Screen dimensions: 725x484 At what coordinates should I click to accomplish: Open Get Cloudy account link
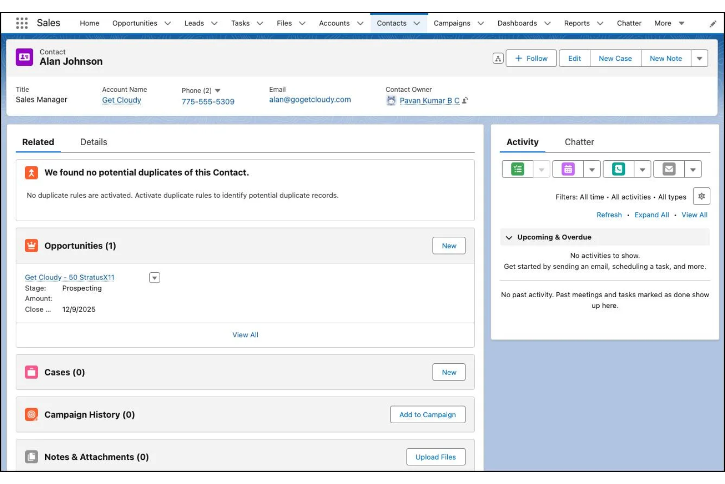[x=121, y=100]
